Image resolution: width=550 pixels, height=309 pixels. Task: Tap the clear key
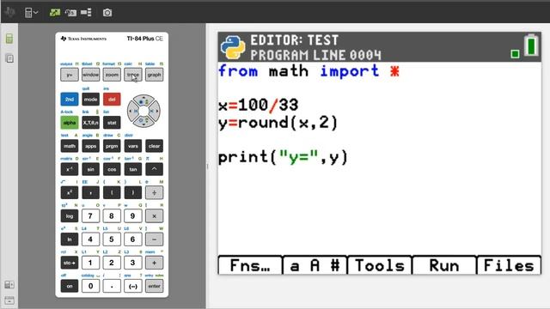pos(155,146)
